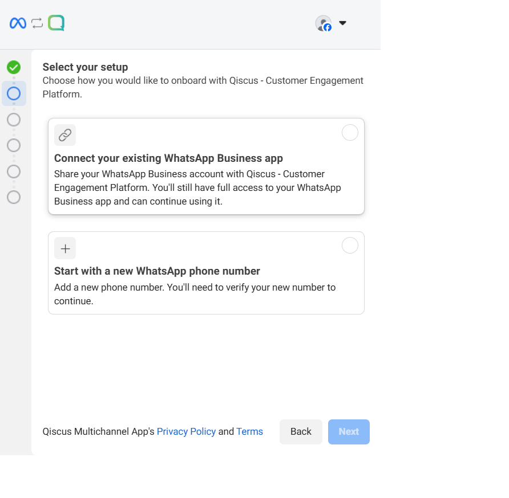The image size is (509, 498).
Task: Go to the fourth step circle
Action: 14,145
